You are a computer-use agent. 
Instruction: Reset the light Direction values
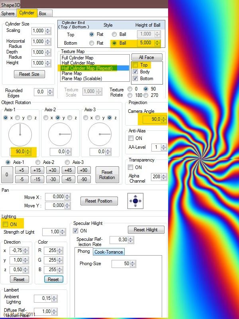[x=19, y=280]
